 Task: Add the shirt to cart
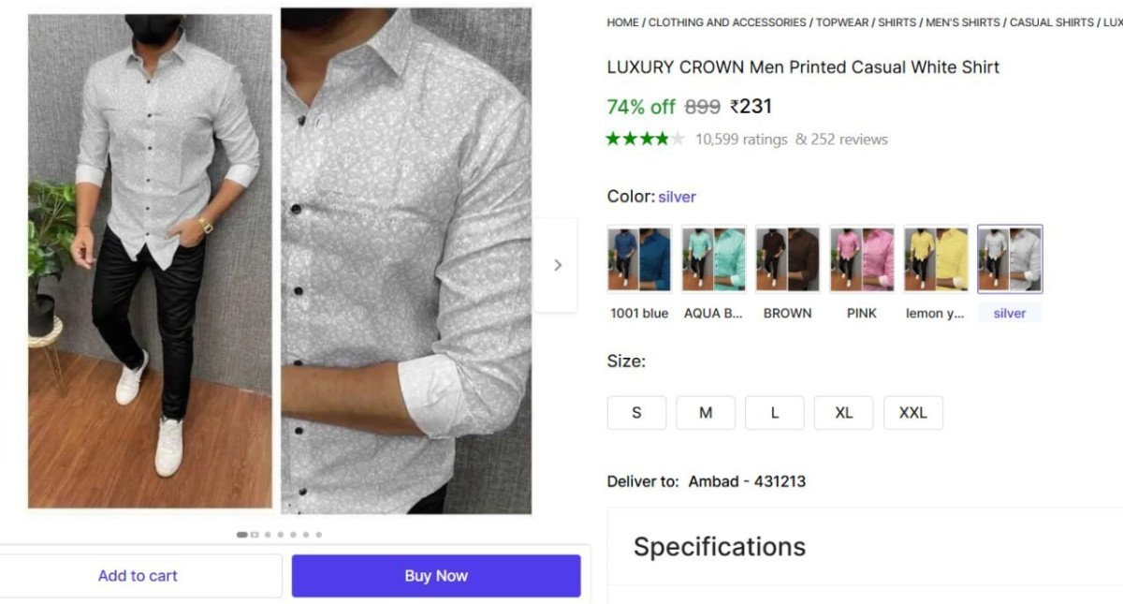coord(138,576)
